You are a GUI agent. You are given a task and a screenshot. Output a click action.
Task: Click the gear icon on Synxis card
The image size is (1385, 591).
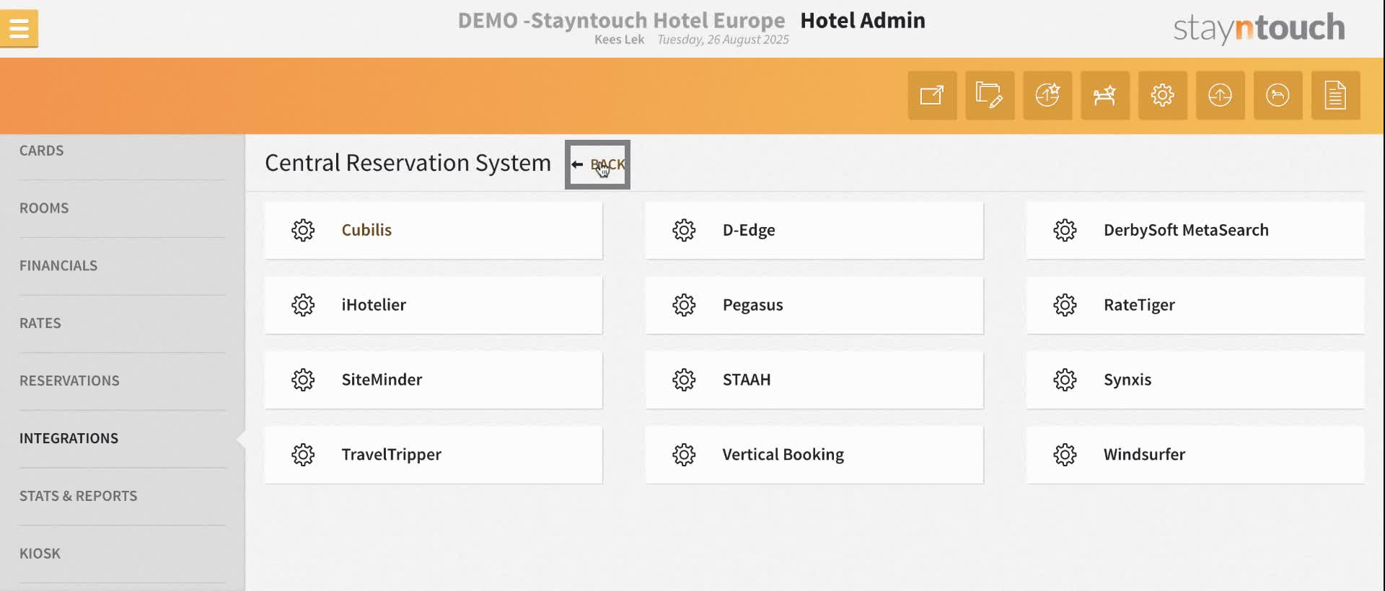(x=1065, y=380)
